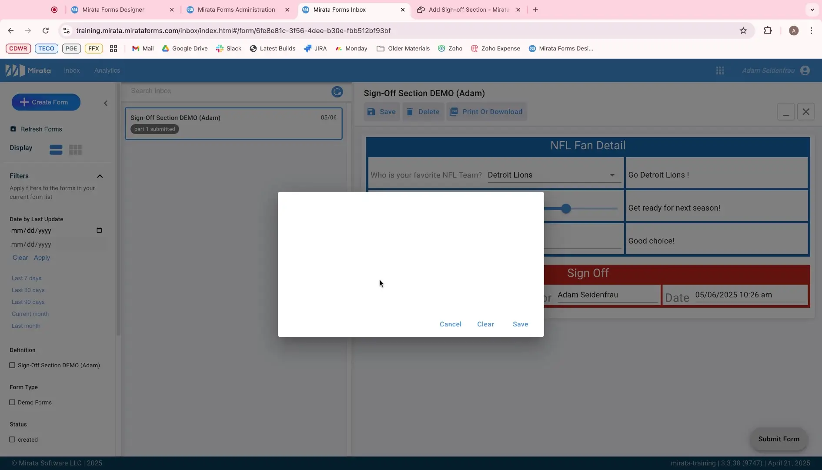Click the refresh icon in Search Inbox
The height and width of the screenshot is (470, 822).
click(337, 92)
